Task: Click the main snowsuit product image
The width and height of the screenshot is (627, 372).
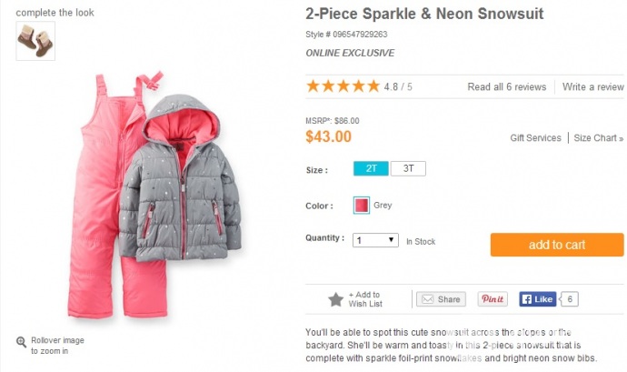Action: pyautogui.click(x=154, y=193)
